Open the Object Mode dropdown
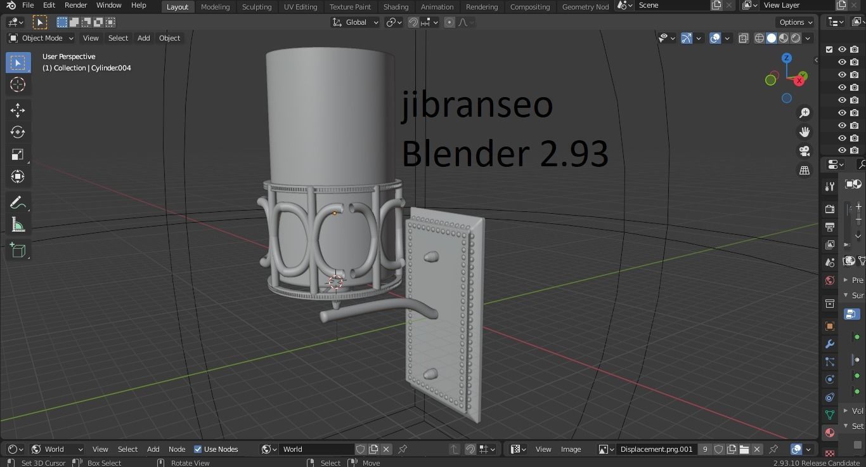Screen dimensions: 866x467 [41, 38]
